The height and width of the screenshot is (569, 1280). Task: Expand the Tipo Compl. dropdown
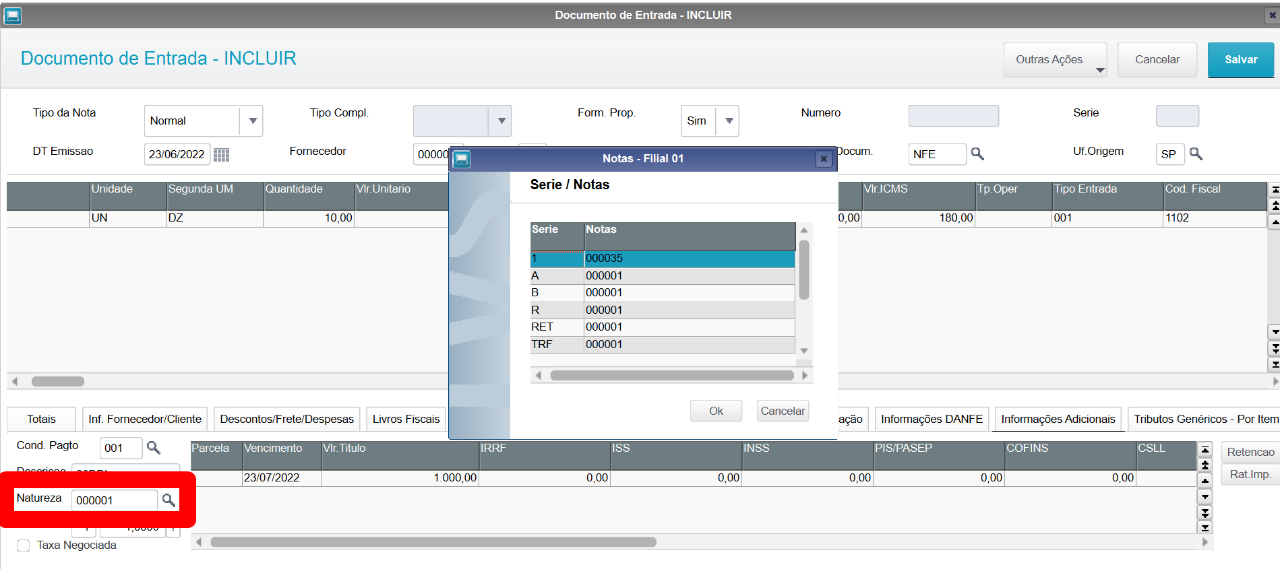pos(501,121)
